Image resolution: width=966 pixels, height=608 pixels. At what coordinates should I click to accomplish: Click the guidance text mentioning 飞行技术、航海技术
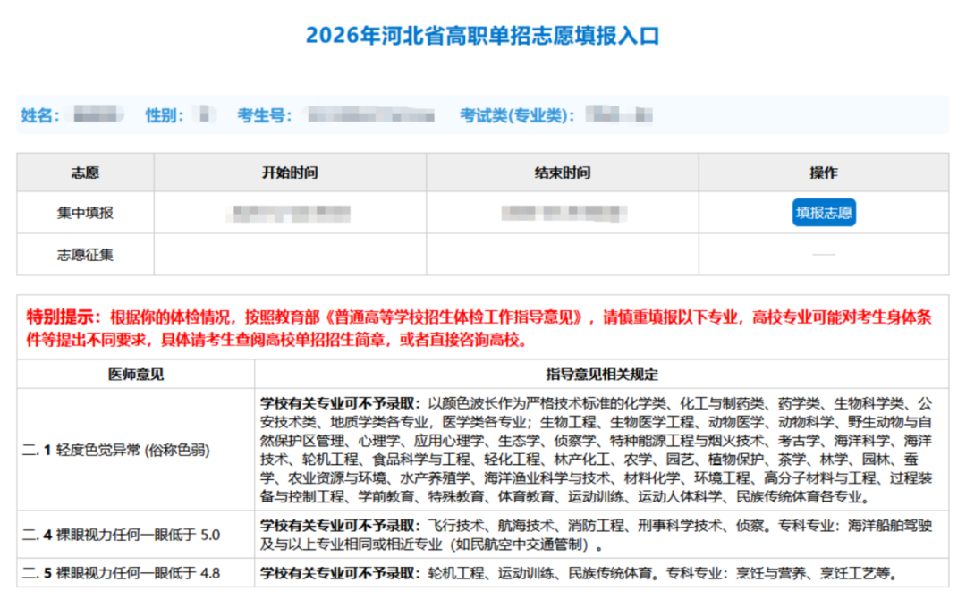pos(596,535)
